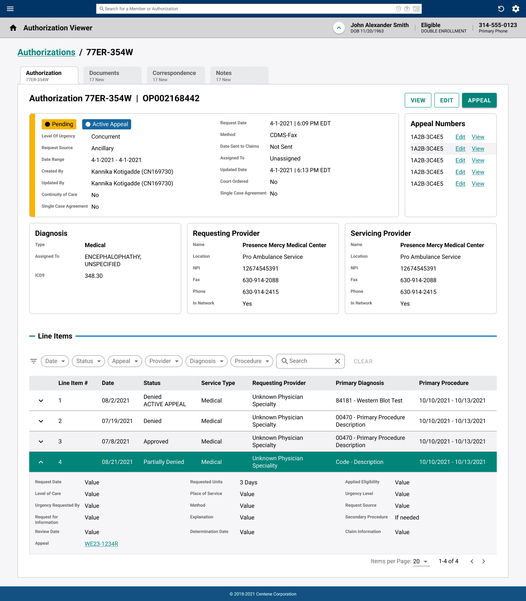Go to previous page arrow in pagination
The height and width of the screenshot is (601, 526).
[472, 561]
